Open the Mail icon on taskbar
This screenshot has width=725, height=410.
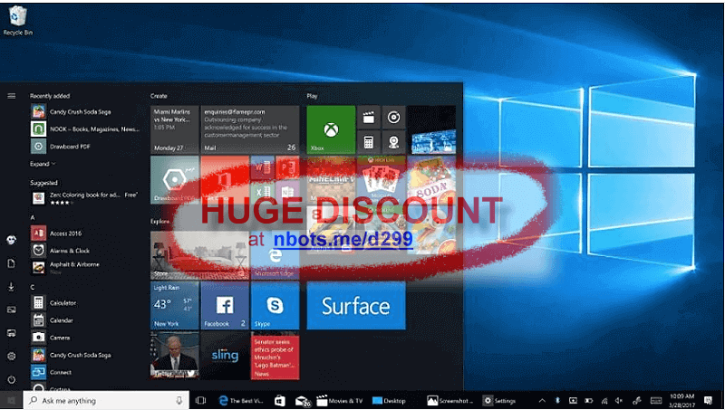click(x=303, y=401)
